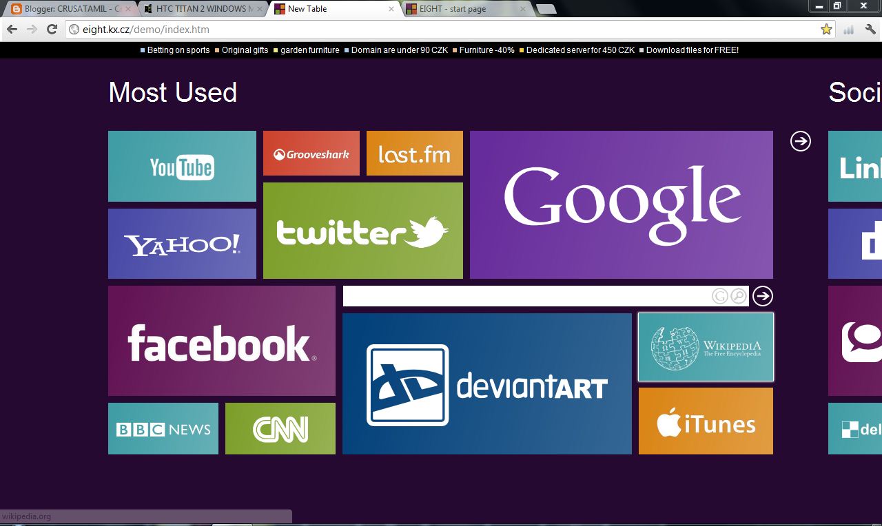Open the large Google tile

click(622, 204)
